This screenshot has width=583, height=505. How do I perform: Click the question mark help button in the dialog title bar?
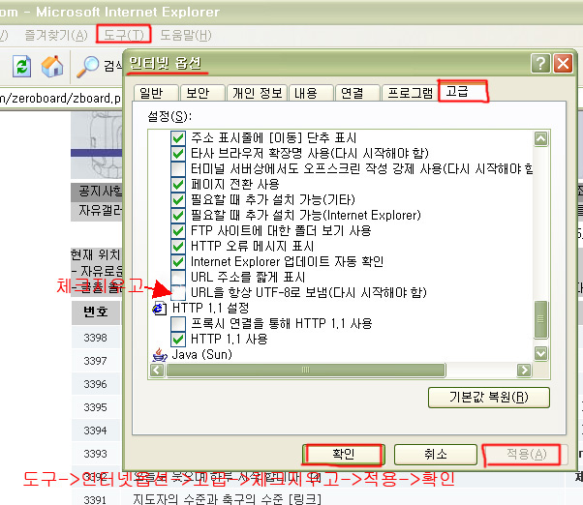pyautogui.click(x=540, y=64)
